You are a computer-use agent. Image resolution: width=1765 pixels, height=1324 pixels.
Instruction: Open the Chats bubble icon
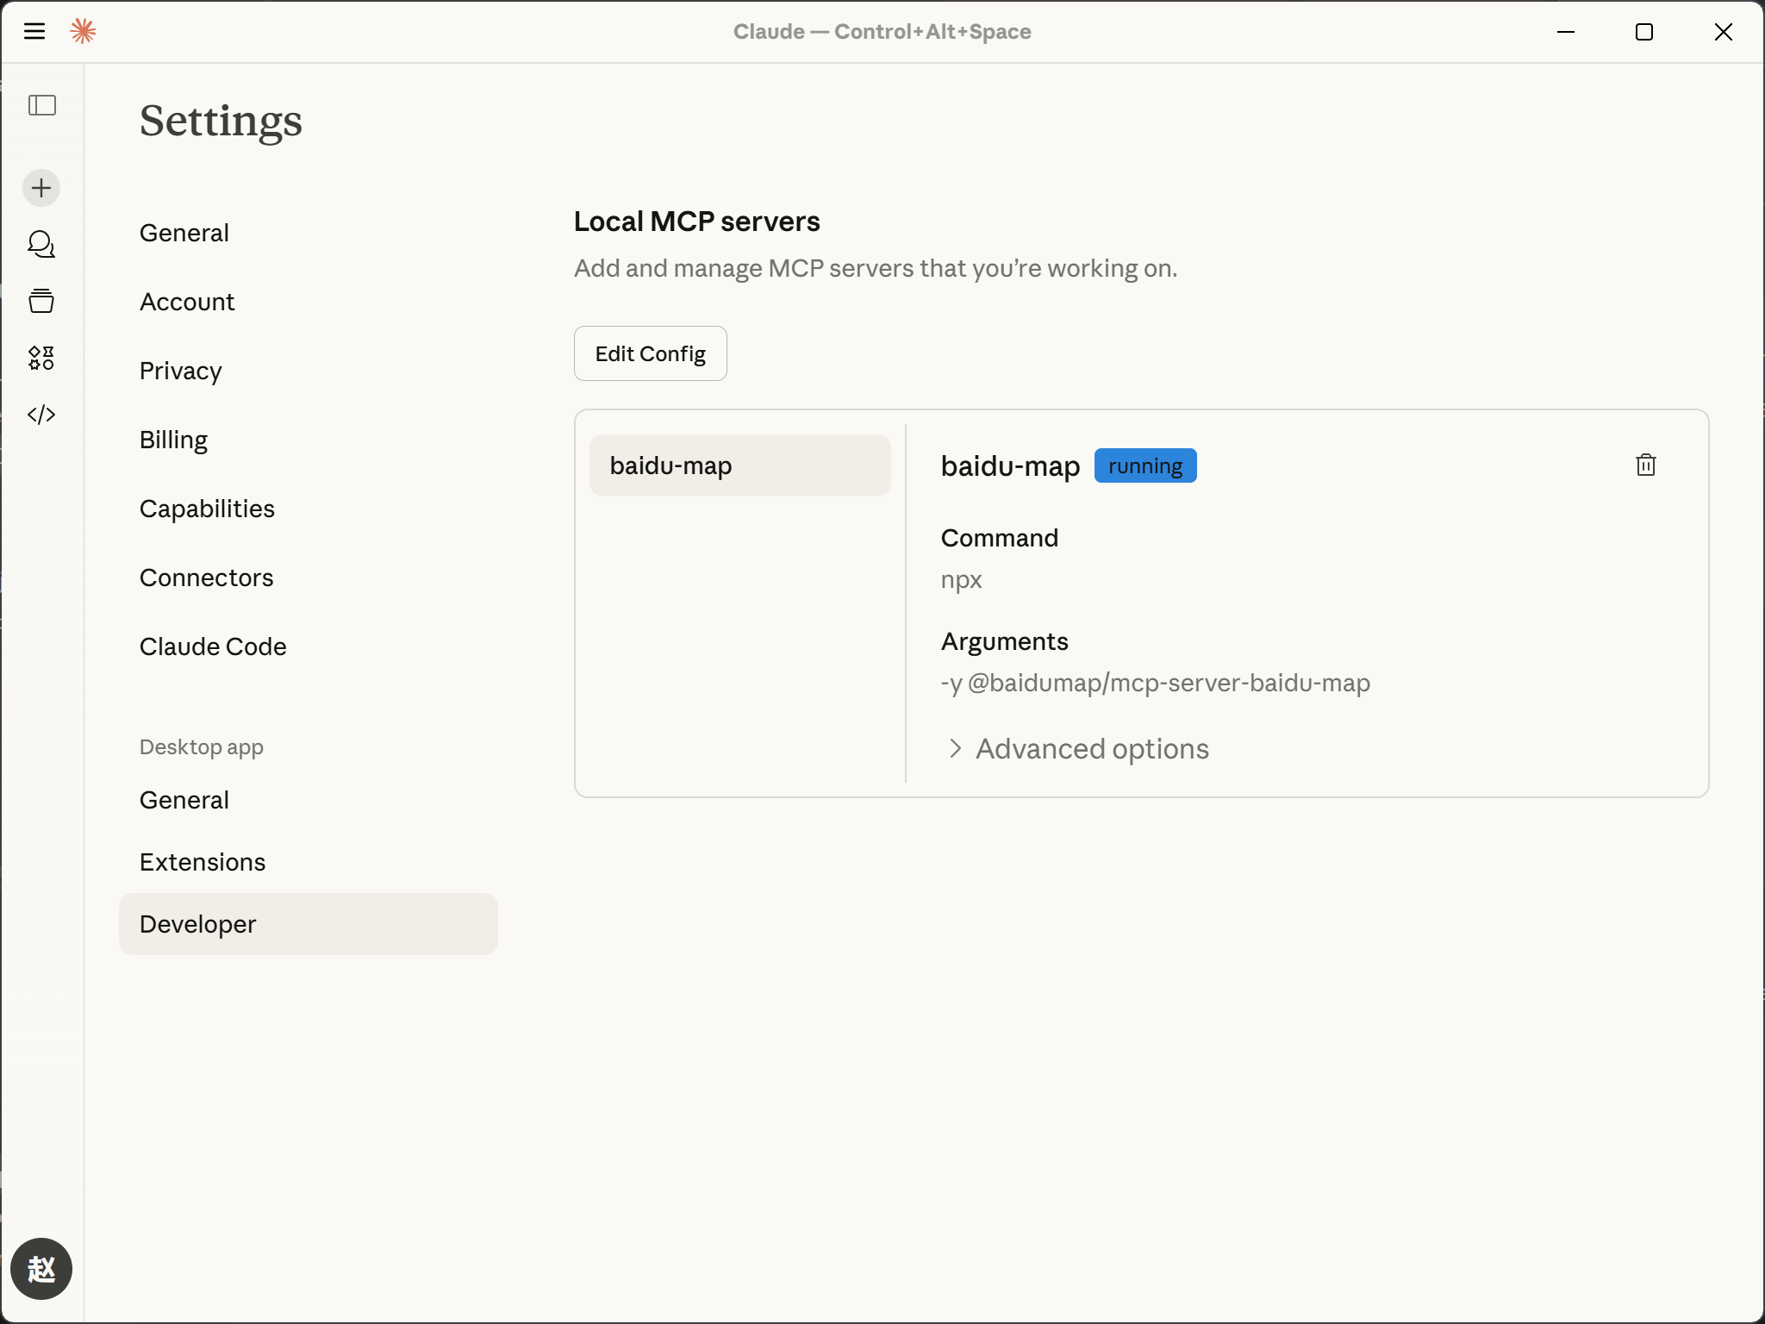(x=41, y=245)
